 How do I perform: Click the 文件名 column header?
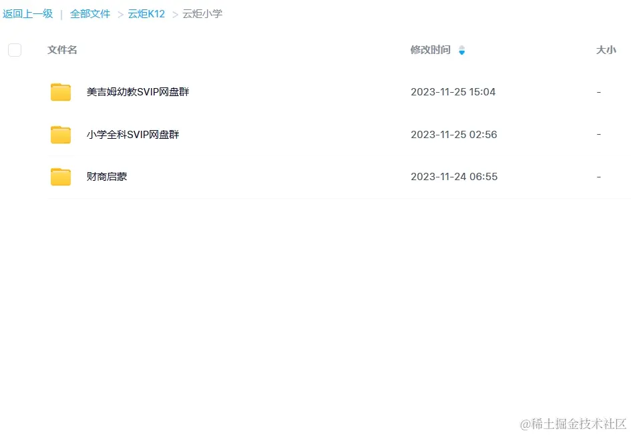62,50
